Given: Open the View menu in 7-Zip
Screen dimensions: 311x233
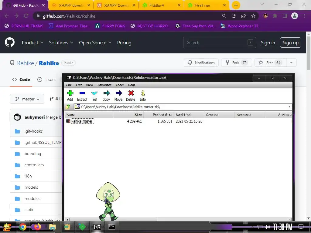Looking at the screenshot, I should click(90, 85).
